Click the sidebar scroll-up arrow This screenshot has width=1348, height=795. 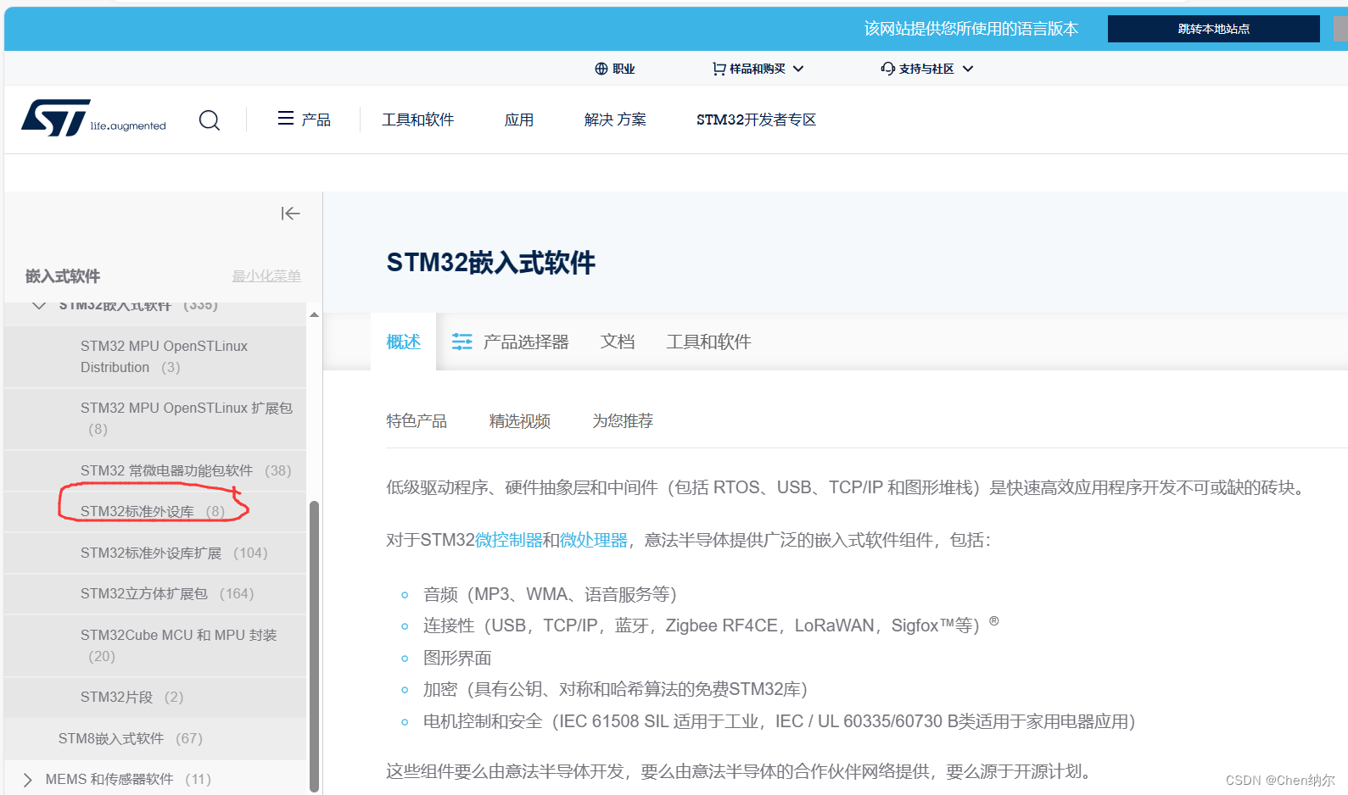click(x=314, y=314)
